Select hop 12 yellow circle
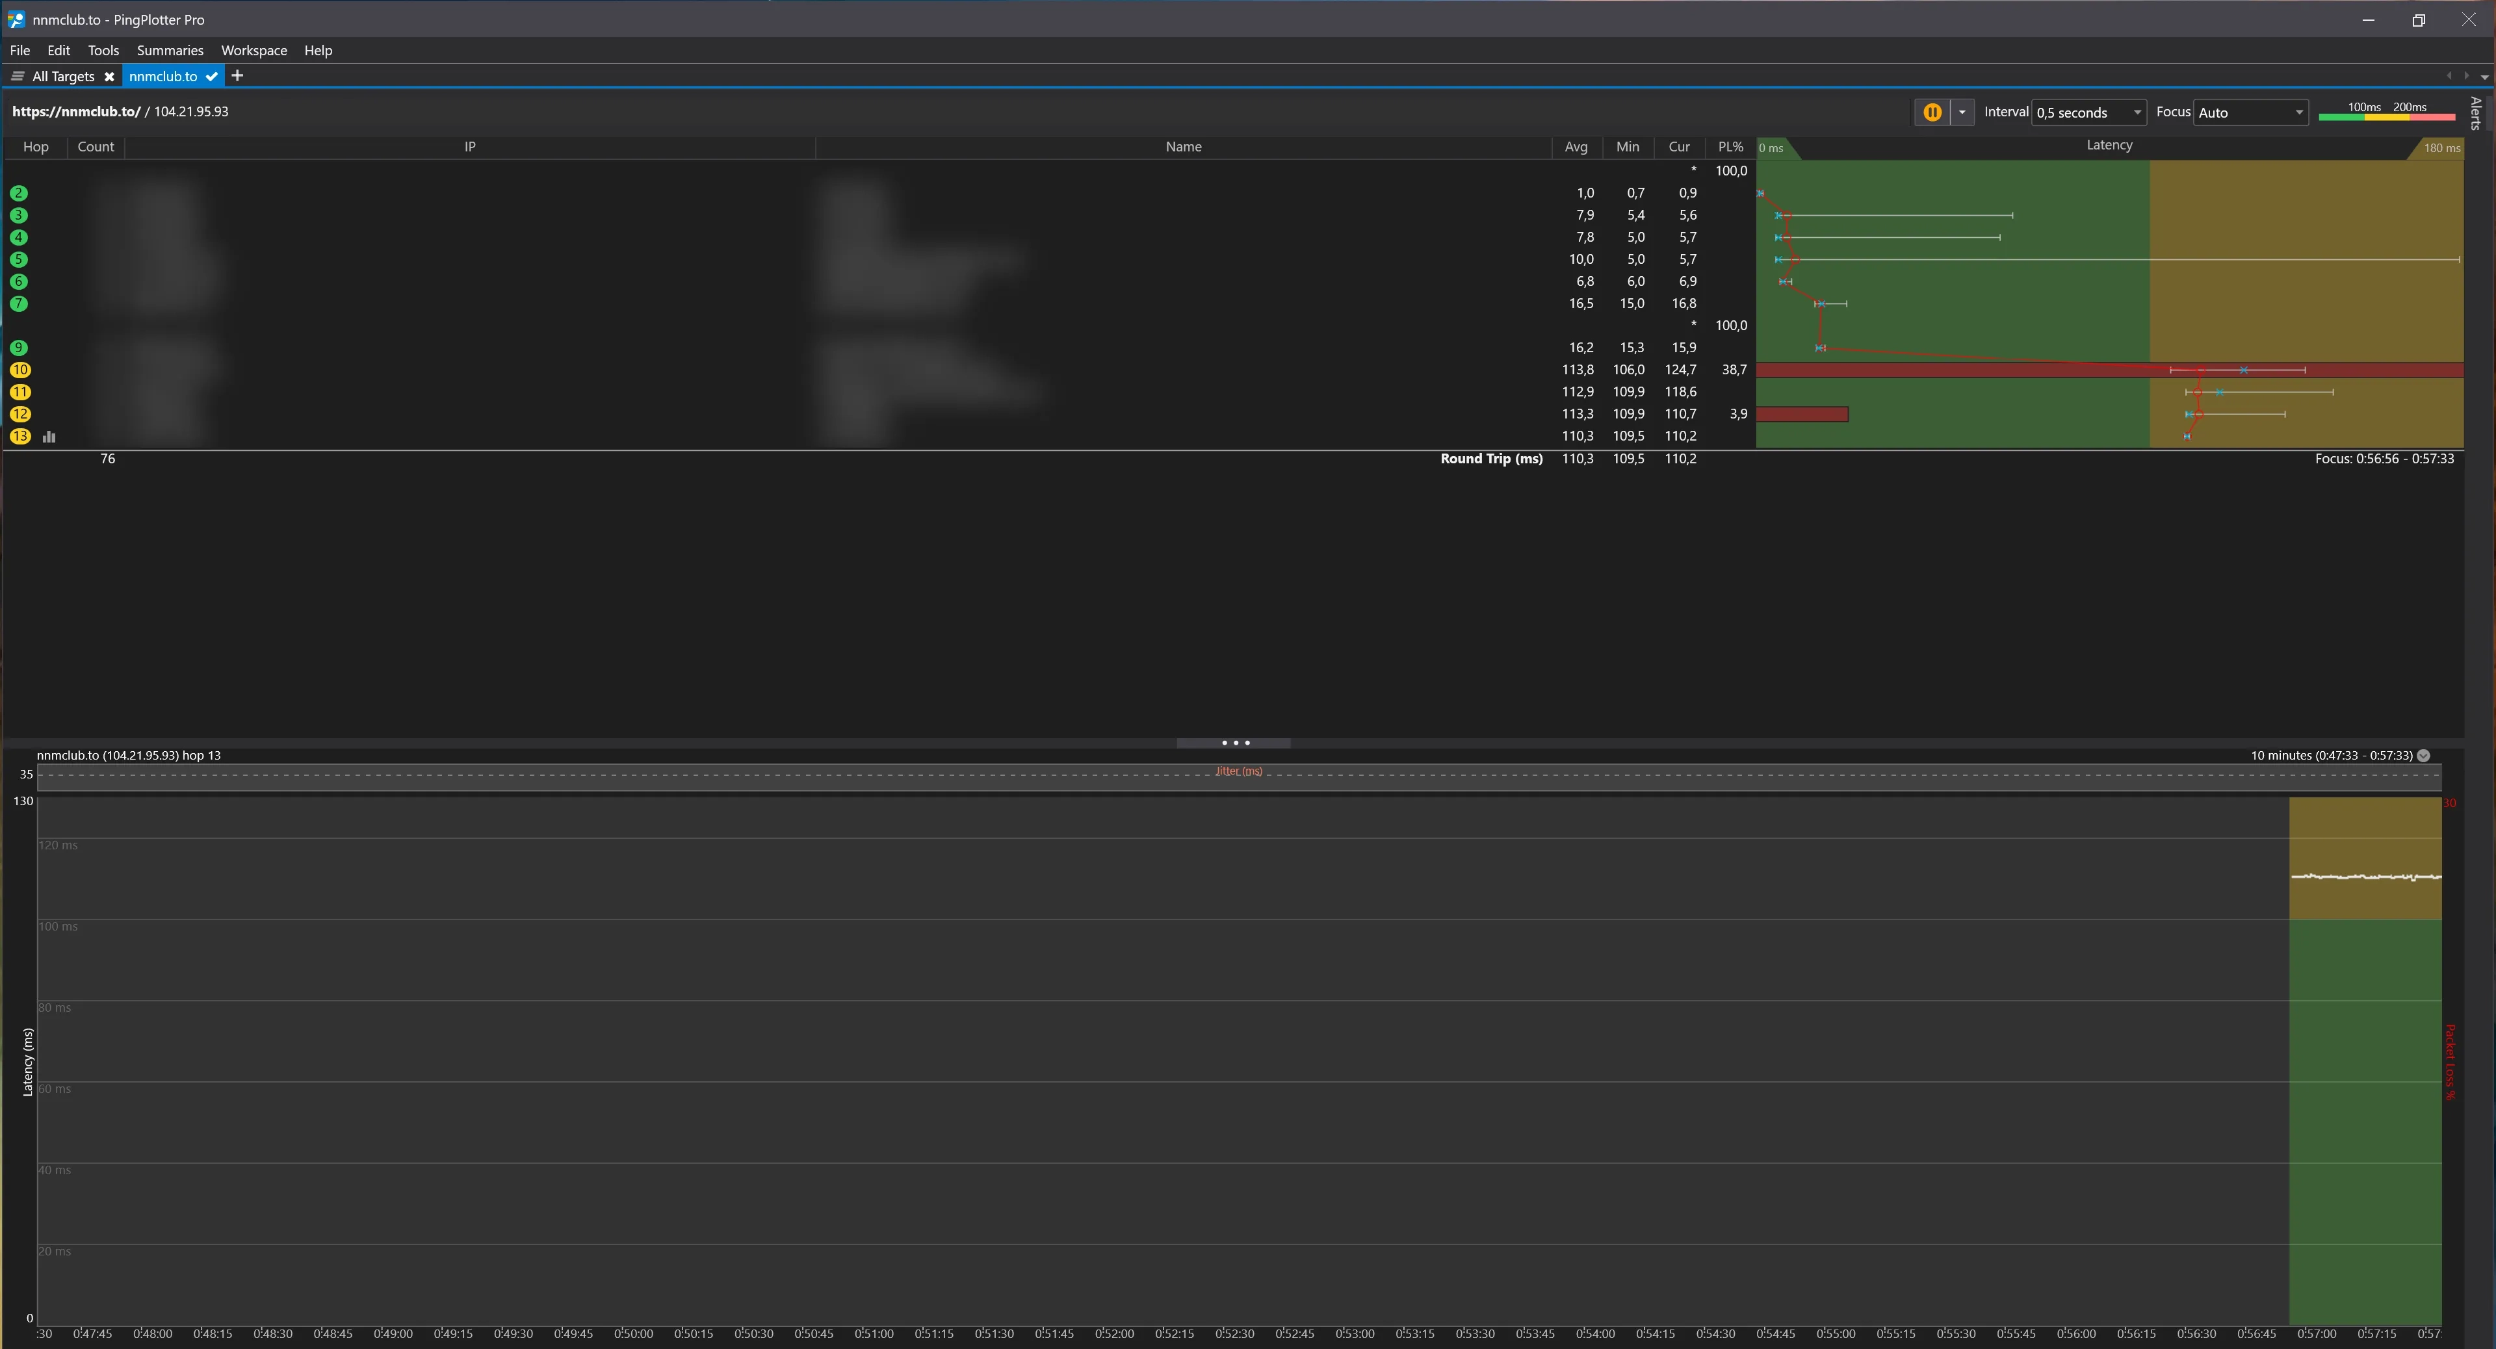The width and height of the screenshot is (2496, 1349). tap(20, 415)
